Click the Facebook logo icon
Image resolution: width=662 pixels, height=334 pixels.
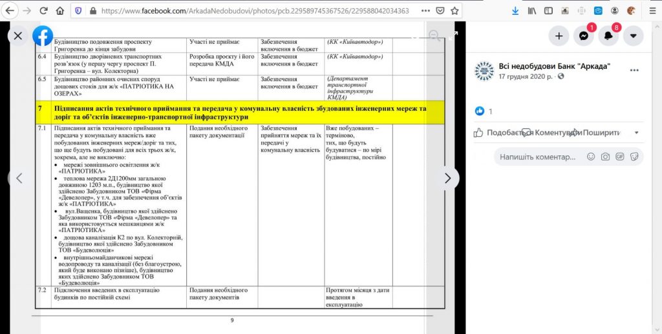point(43,36)
